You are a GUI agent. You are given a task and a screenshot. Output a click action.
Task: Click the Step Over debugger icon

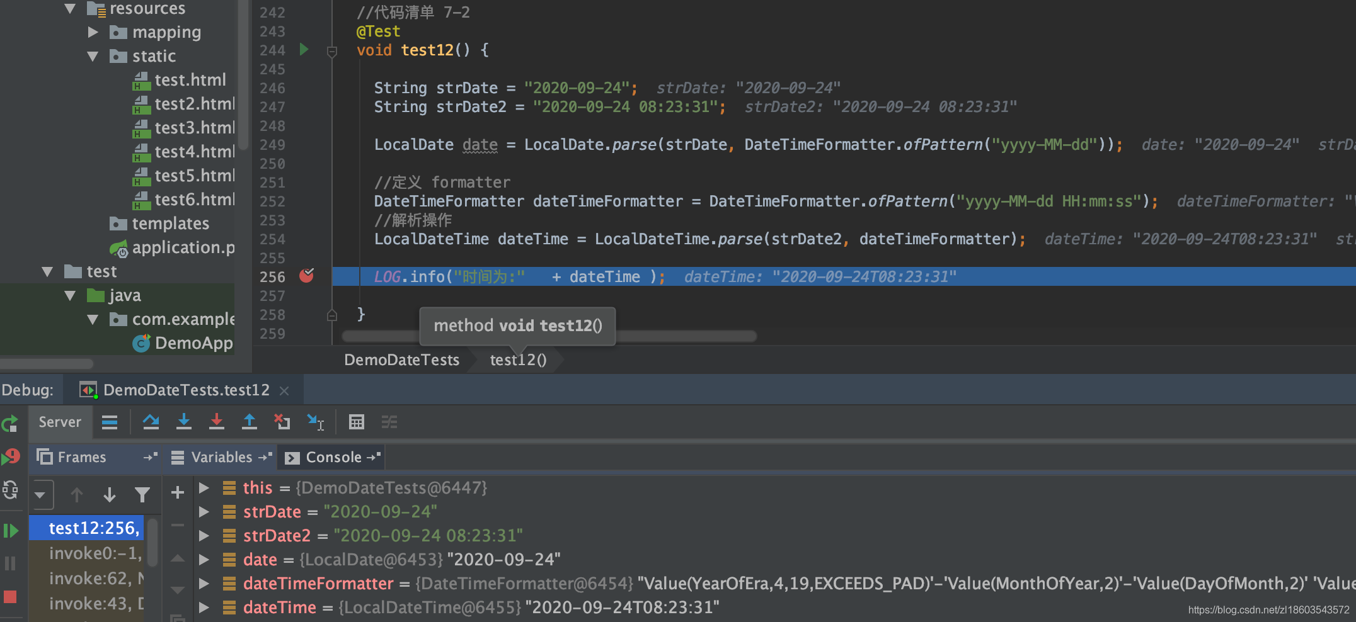(x=151, y=422)
